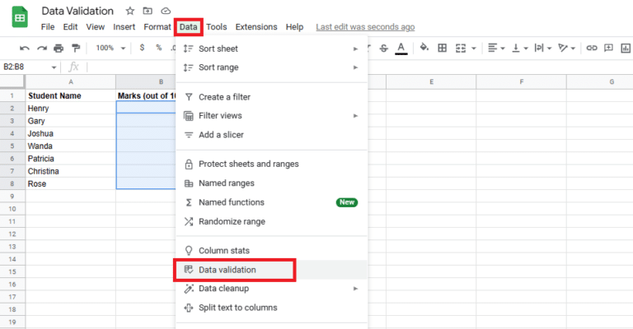Image resolution: width=633 pixels, height=329 pixels.
Task: Print the spreadsheet
Action: [59, 49]
